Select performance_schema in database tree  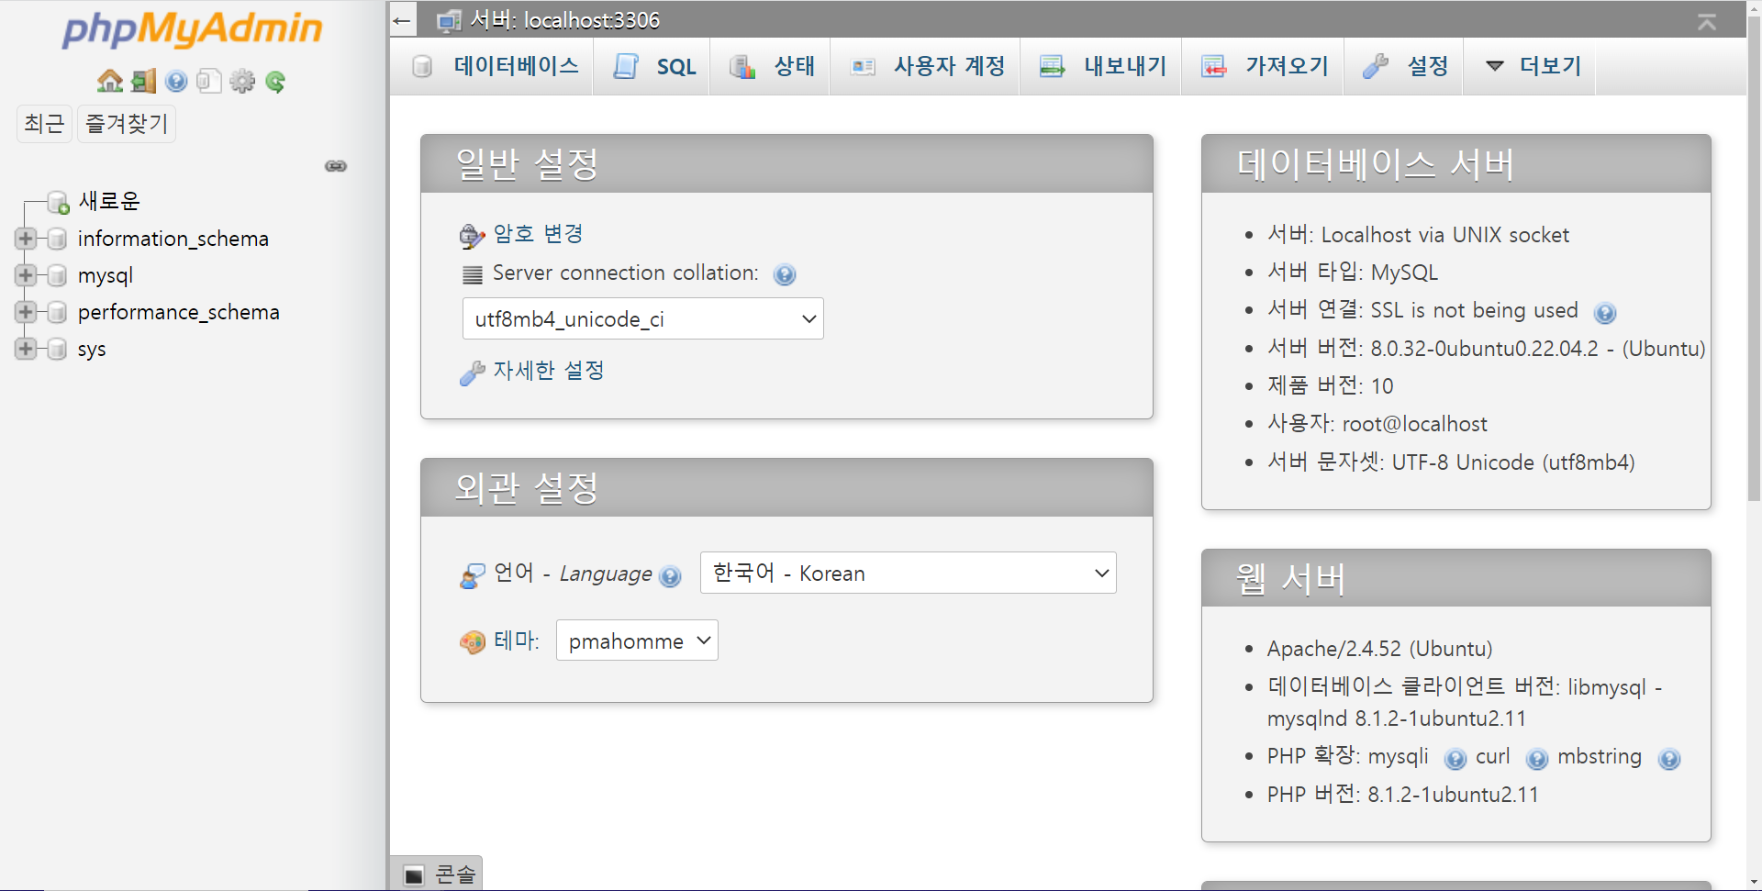coord(179,312)
